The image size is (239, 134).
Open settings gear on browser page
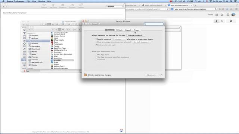231,21
